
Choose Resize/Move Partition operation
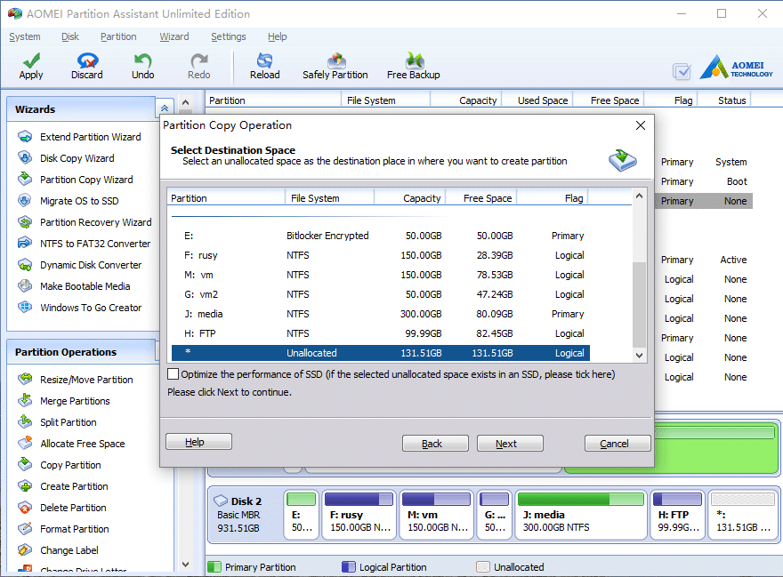pyautogui.click(x=86, y=380)
